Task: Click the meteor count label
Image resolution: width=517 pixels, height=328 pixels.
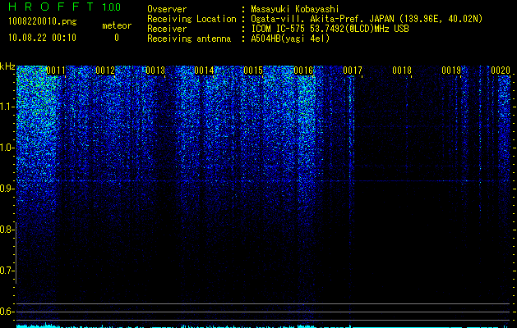Action: pyautogui.click(x=117, y=25)
